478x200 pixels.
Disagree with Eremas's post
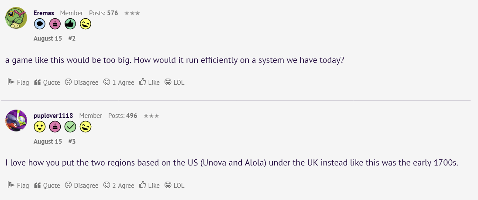[x=82, y=83]
